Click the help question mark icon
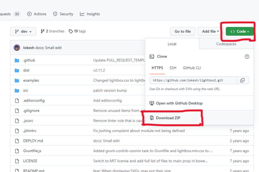Screen dimensions: 259x172 (x=247, y=57)
